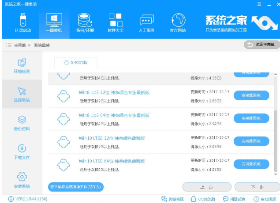The width and height of the screenshot is (280, 203).
Task: Select the 环境检测 sidebar step
Action: pyautogui.click(x=22, y=66)
